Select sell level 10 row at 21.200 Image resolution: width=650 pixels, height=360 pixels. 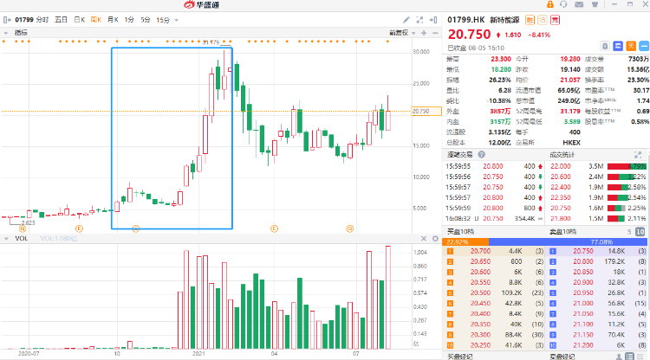(596, 345)
